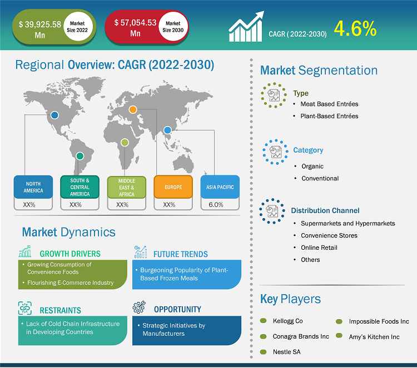Viewport: 417px width, 368px height.
Task: Click the Market Size 2022 white circle
Action: point(77,27)
